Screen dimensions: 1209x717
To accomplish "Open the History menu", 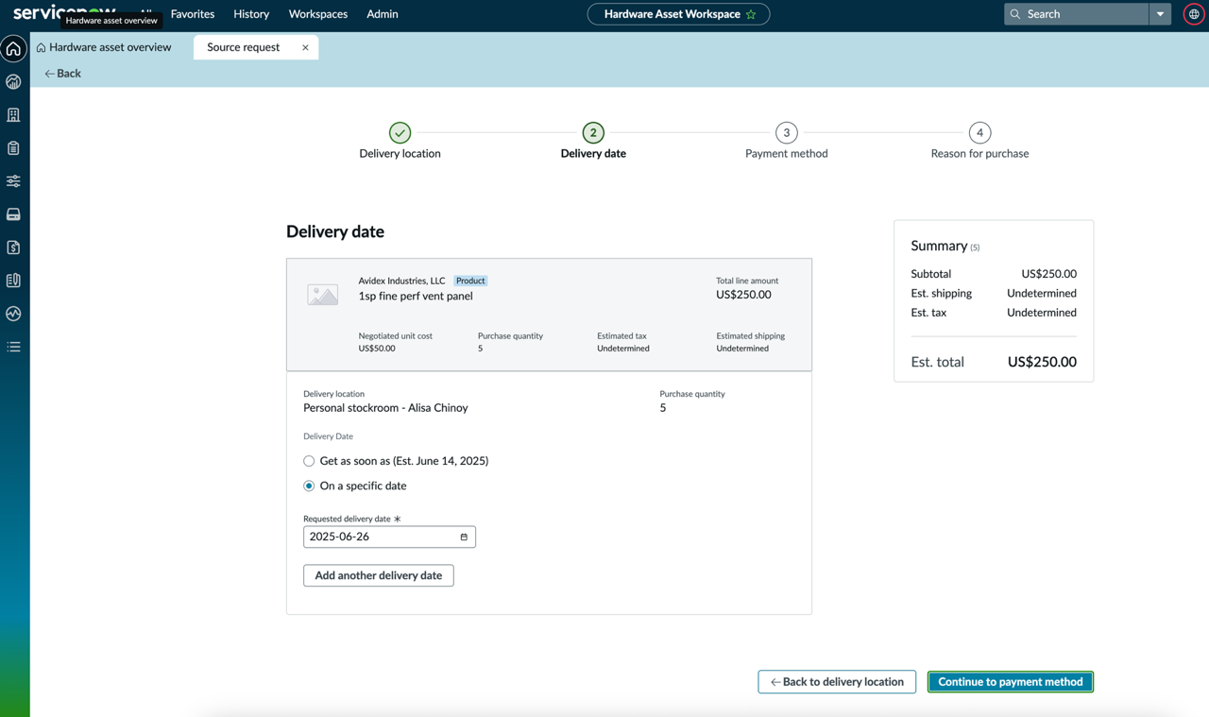I will 251,14.
